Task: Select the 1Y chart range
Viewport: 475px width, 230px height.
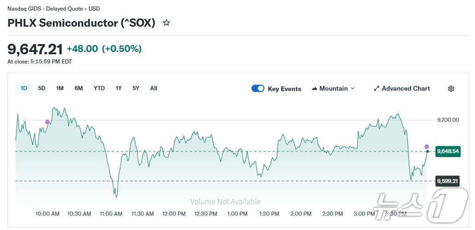Action: [119, 88]
